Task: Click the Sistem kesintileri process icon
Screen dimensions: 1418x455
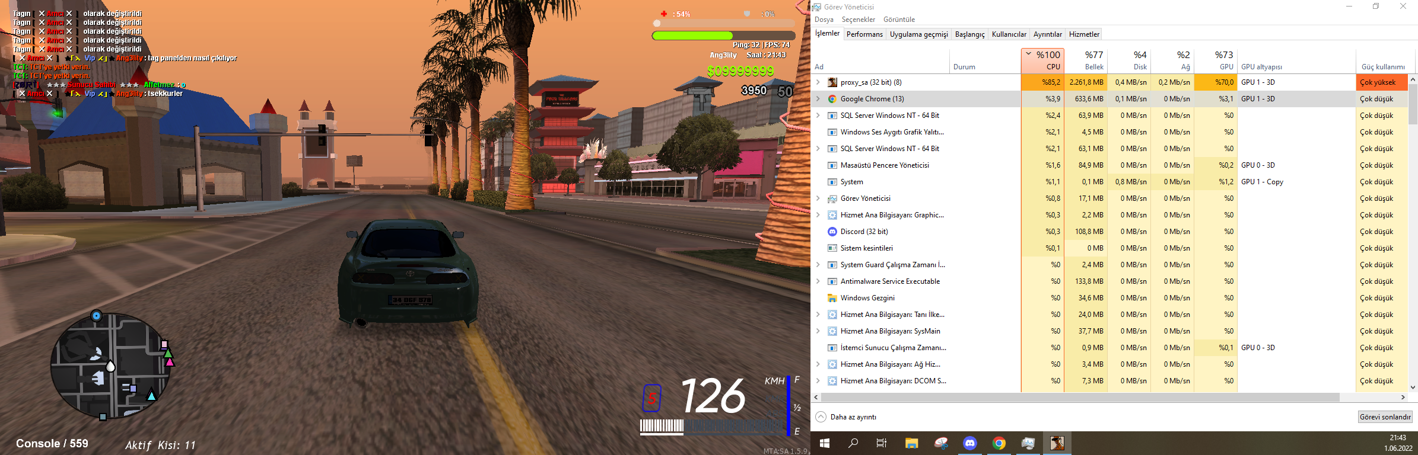Action: [832, 248]
